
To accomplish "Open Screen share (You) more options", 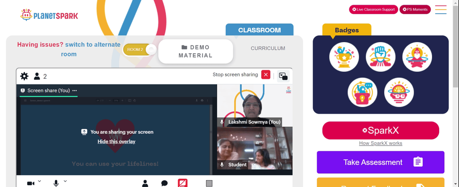I will (75, 91).
